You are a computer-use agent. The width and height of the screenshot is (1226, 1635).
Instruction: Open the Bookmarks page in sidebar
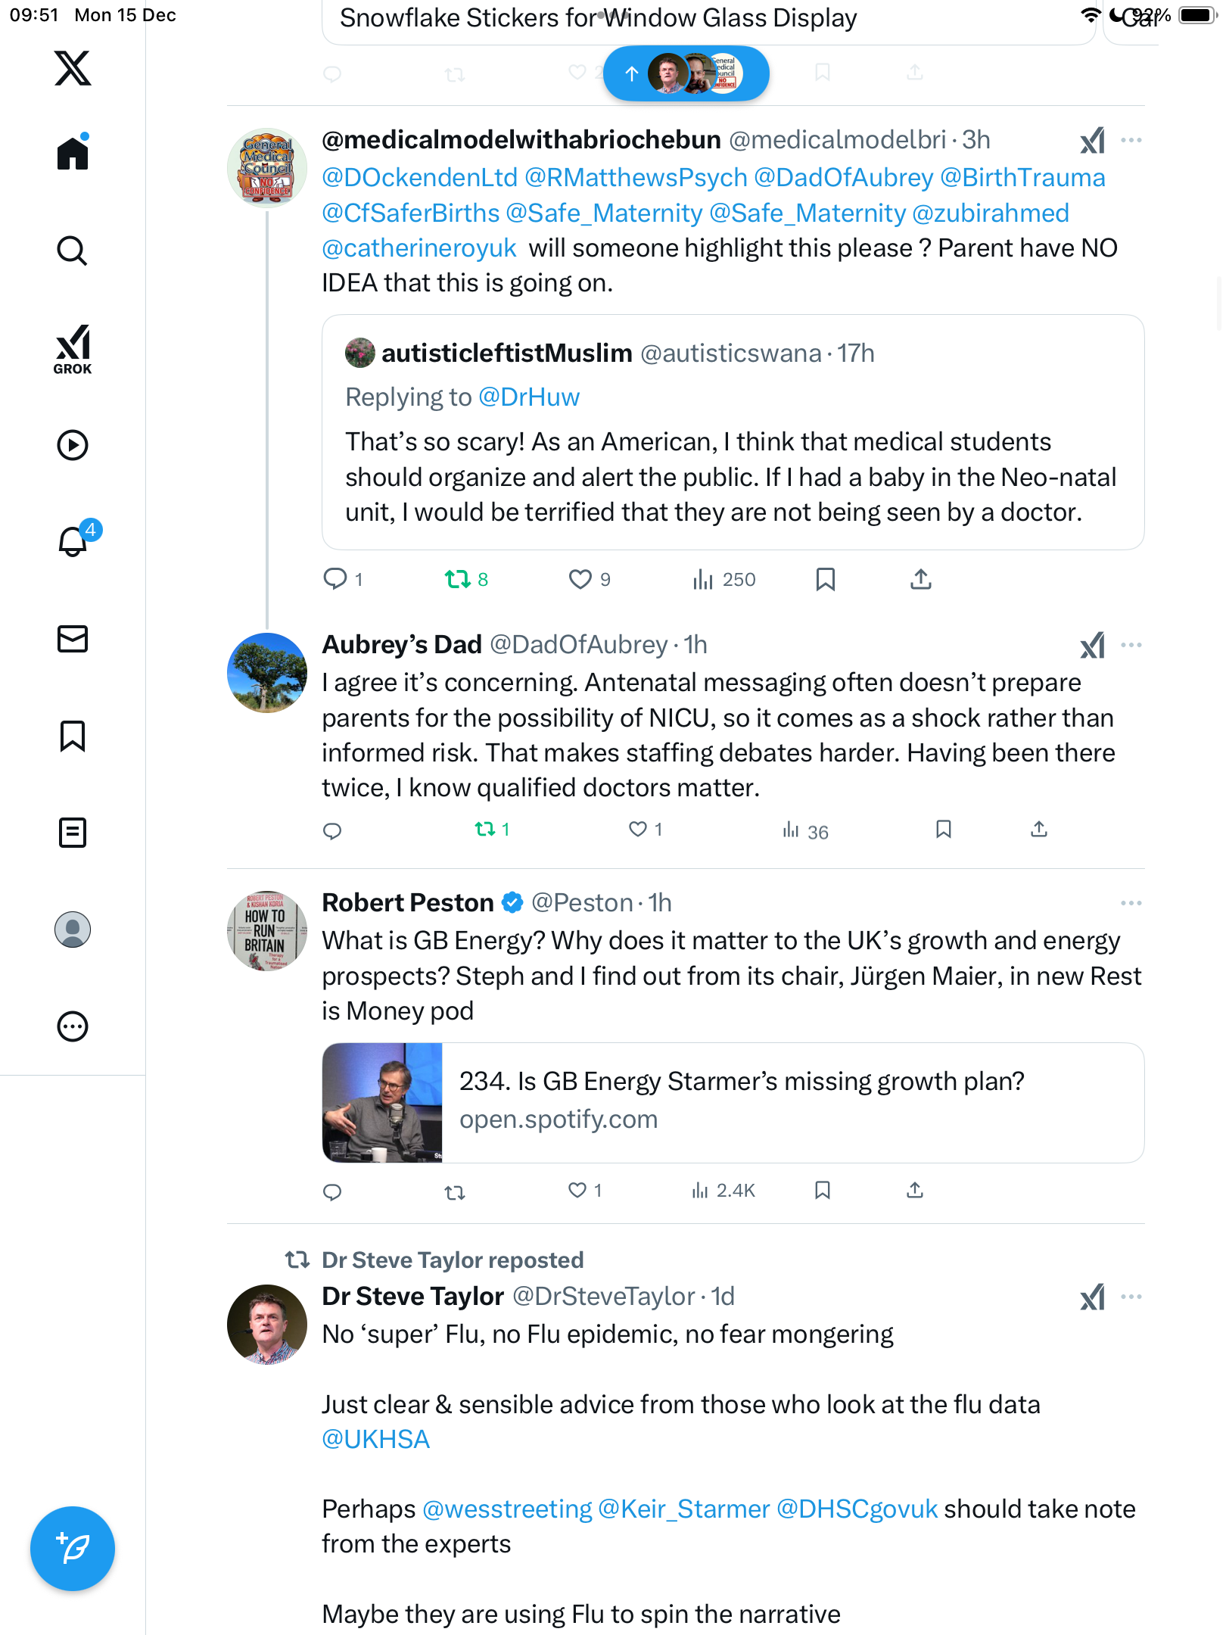tap(73, 736)
